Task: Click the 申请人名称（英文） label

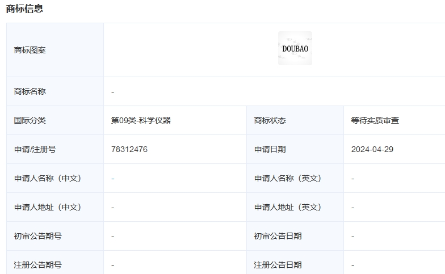Action: (288, 178)
